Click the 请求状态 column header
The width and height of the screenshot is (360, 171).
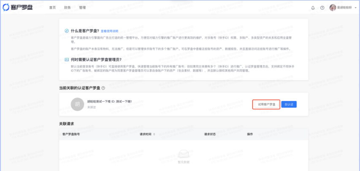pos(210,134)
